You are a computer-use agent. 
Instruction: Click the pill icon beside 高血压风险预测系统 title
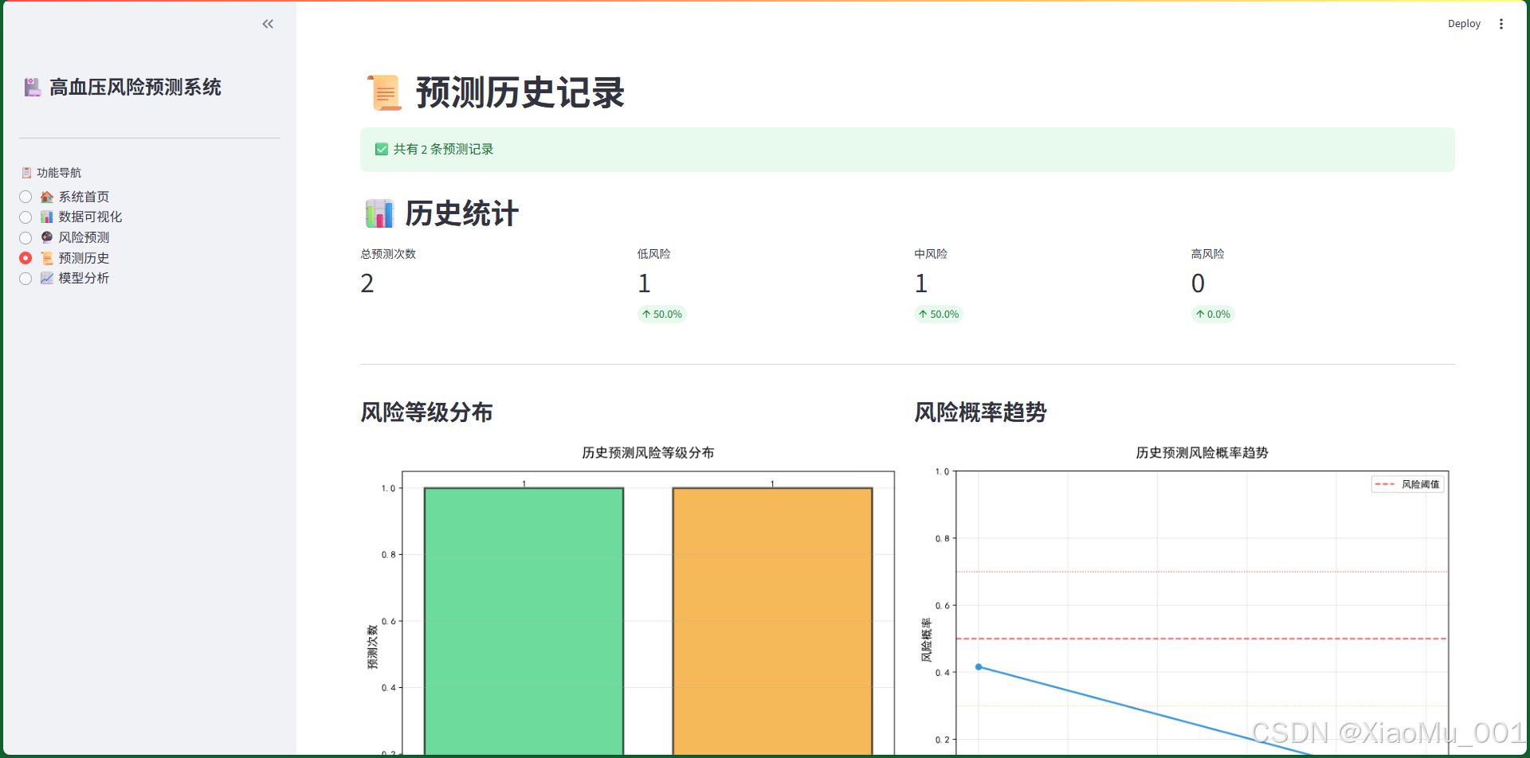pos(32,88)
